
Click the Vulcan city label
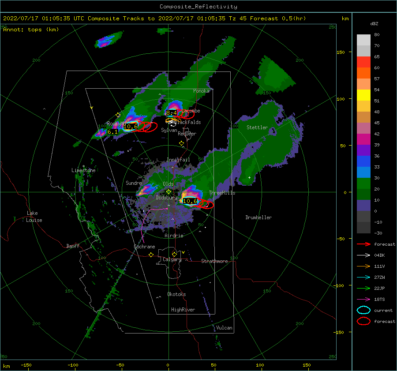224,328
